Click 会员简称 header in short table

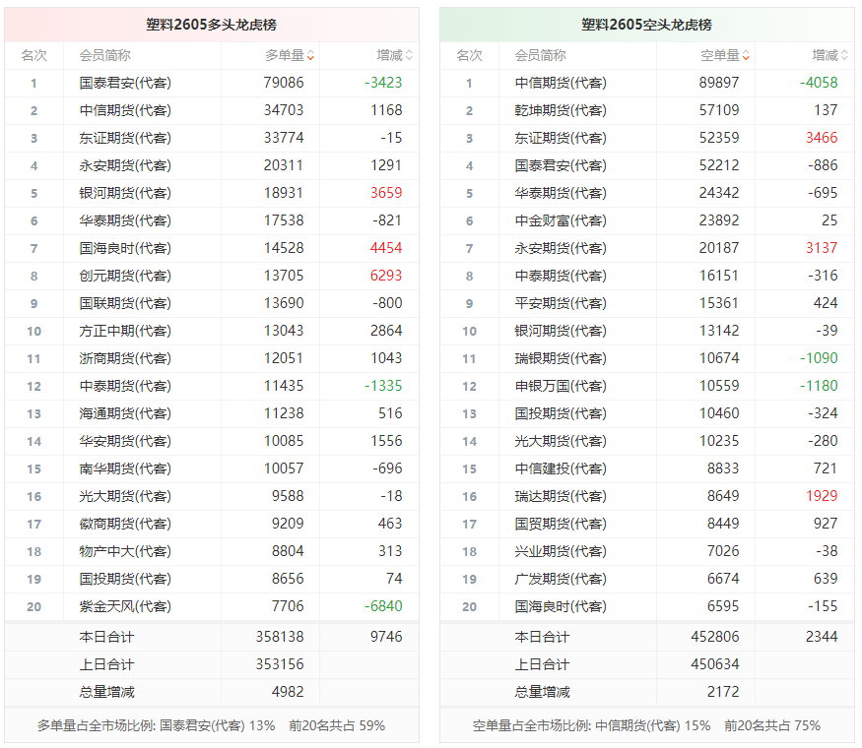coord(541,55)
